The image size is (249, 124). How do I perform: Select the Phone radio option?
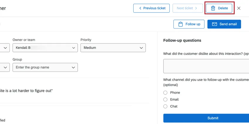(x=165, y=92)
